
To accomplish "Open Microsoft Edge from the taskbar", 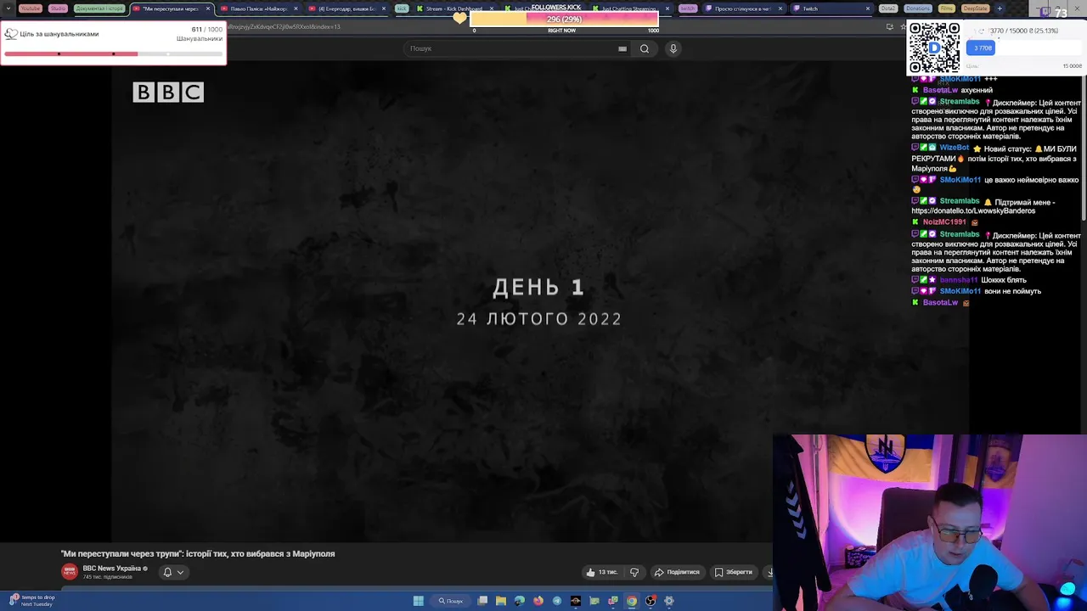I will [520, 601].
